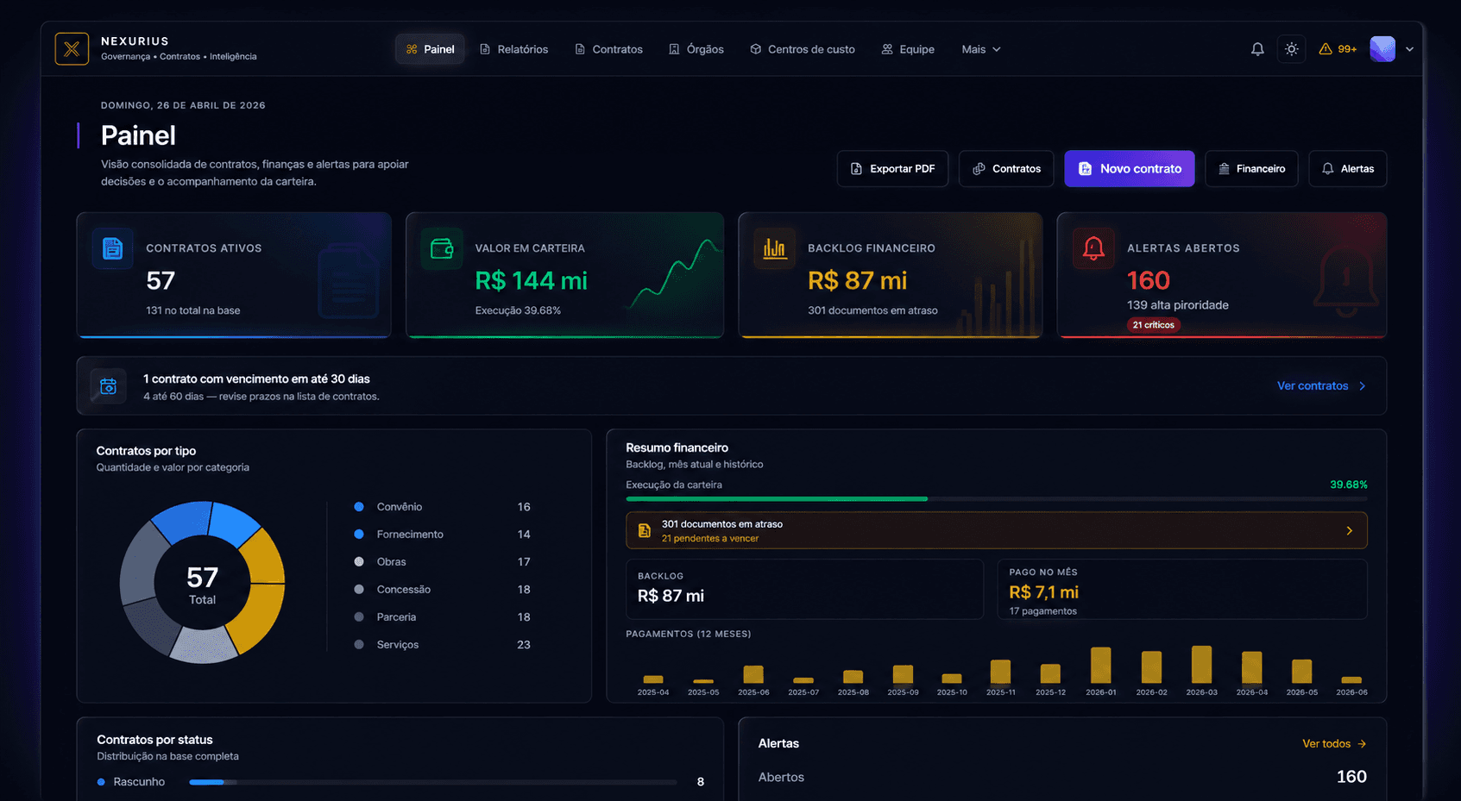Click the notification bell icon
This screenshot has width=1461, height=801.
[1257, 49]
